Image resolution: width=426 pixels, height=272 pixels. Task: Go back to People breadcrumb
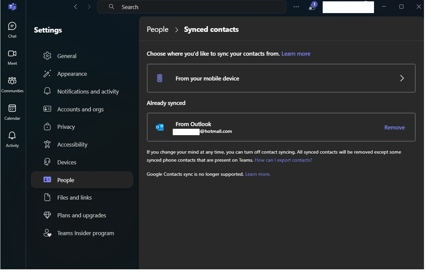coord(158,30)
